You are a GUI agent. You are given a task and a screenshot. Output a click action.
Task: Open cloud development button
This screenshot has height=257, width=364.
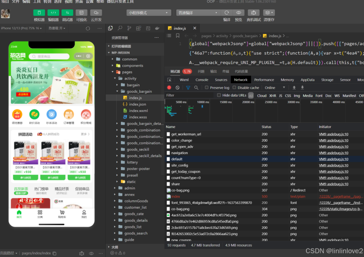(96, 13)
